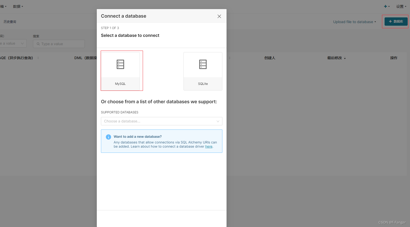Sort by AQE (异步执行查询) column
Viewport: 410px width, 227px height.
19,58
